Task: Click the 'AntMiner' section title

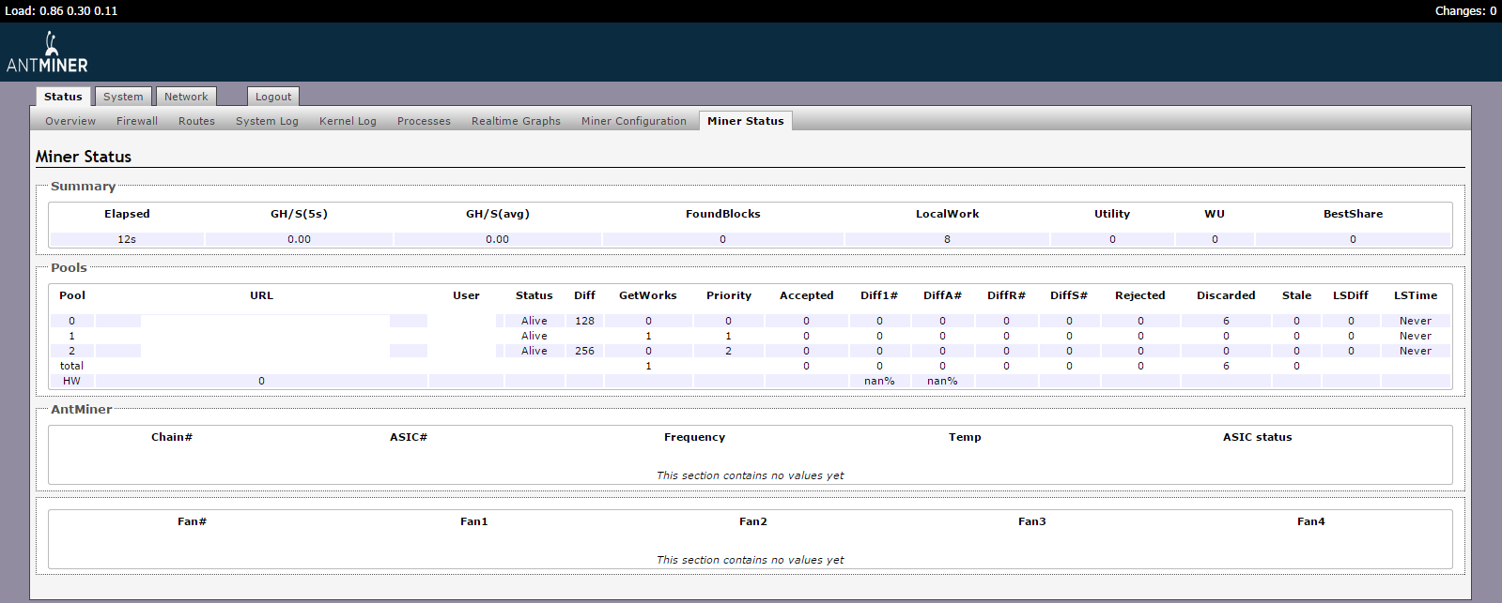Action: coord(82,410)
